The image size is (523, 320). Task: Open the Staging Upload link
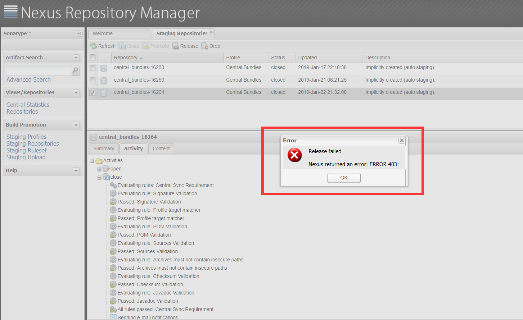(26, 157)
